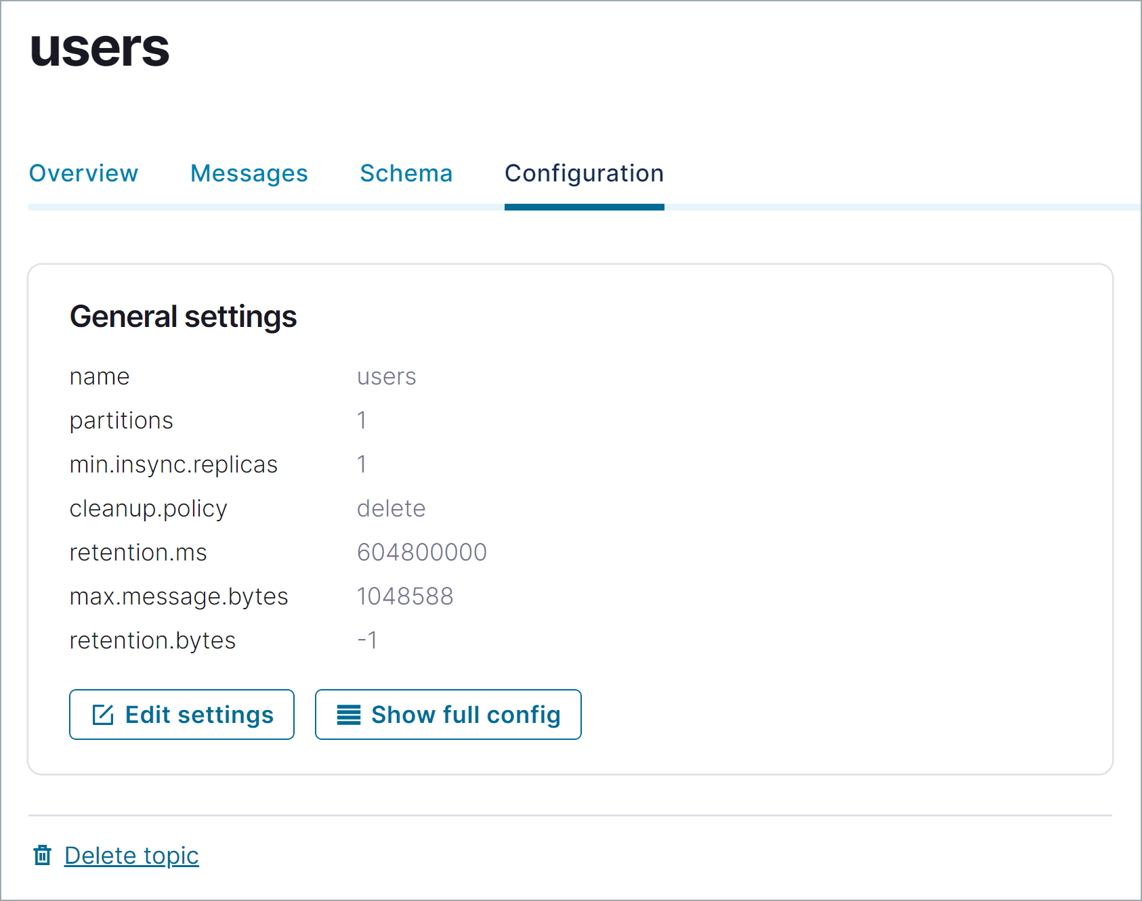Click the Show full config button
1142x901 pixels.
448,715
